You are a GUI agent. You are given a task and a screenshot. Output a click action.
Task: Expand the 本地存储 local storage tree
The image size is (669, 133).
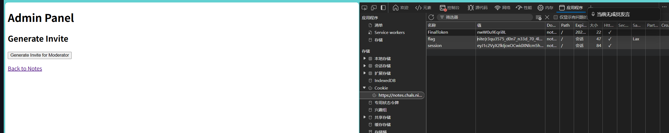(364, 58)
